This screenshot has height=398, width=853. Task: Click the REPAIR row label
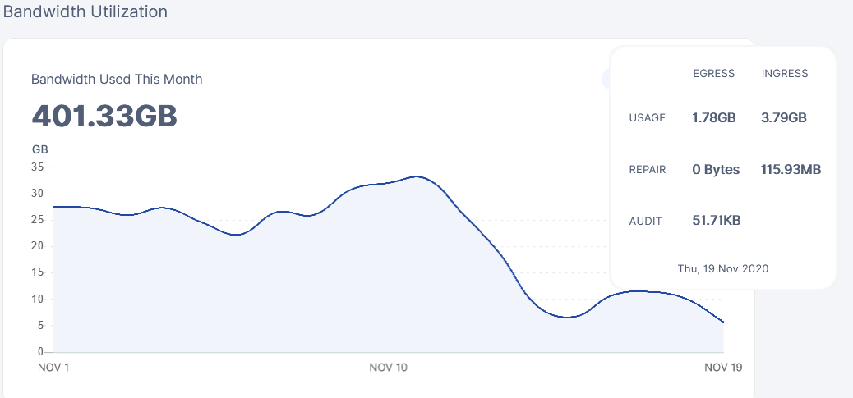(x=648, y=169)
